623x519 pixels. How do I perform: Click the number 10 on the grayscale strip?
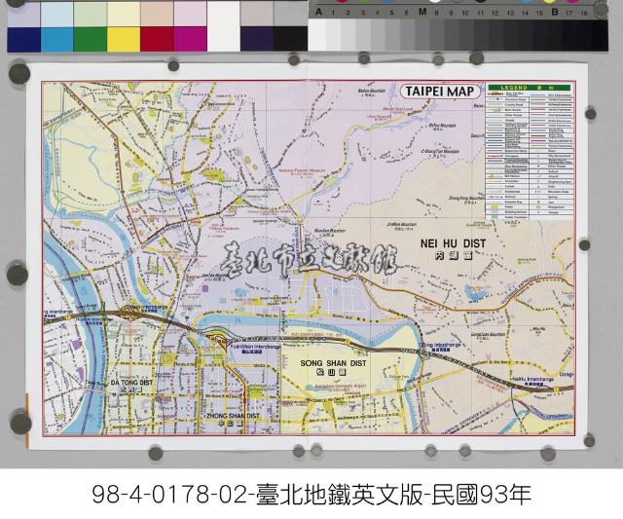point(465,13)
